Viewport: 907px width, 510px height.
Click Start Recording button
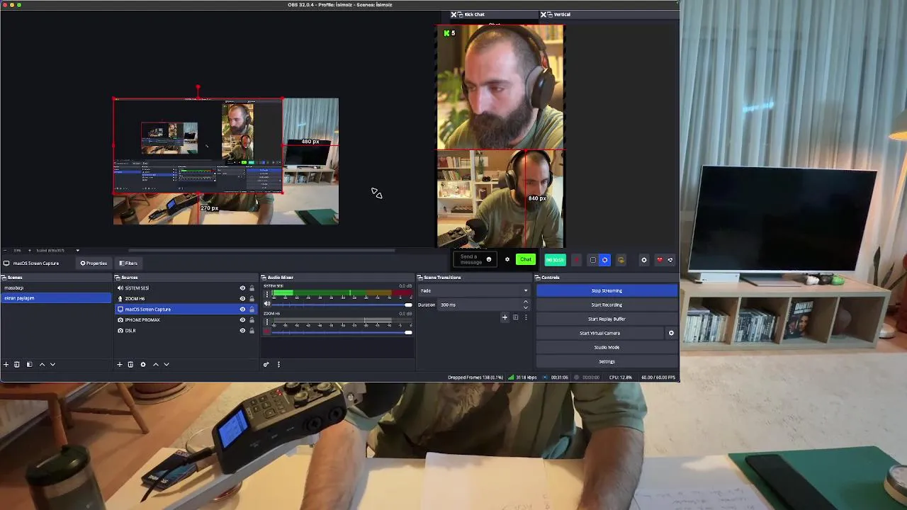click(x=607, y=305)
